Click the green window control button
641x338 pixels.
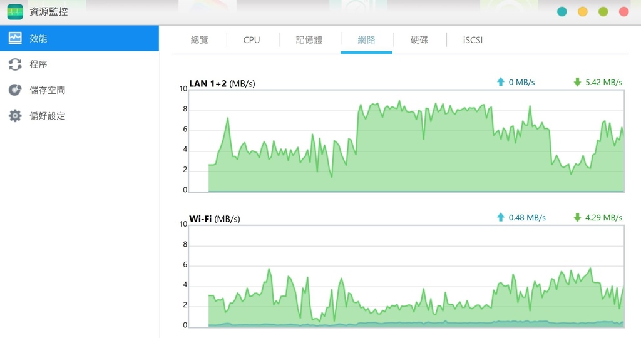coord(603,12)
